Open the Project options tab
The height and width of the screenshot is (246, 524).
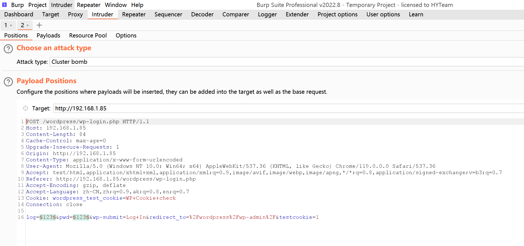click(x=338, y=14)
